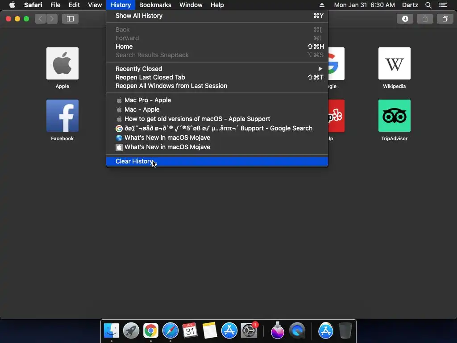The height and width of the screenshot is (343, 457).
Task: Open Google Chrome in the Dock
Action: point(151,330)
